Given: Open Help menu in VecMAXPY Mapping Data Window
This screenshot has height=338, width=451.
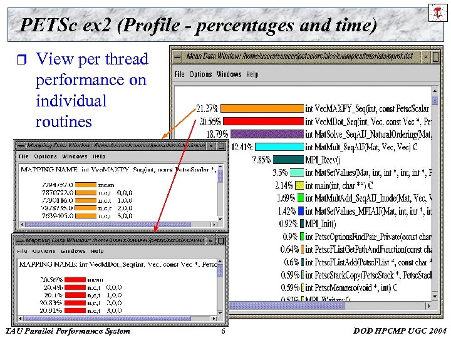Looking at the screenshot, I should coord(99,156).
